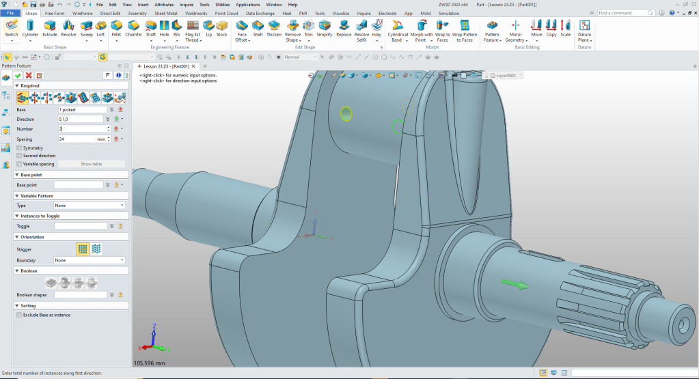The height and width of the screenshot is (379, 699).
Task: Open the Utilities menu
Action: (x=223, y=4)
